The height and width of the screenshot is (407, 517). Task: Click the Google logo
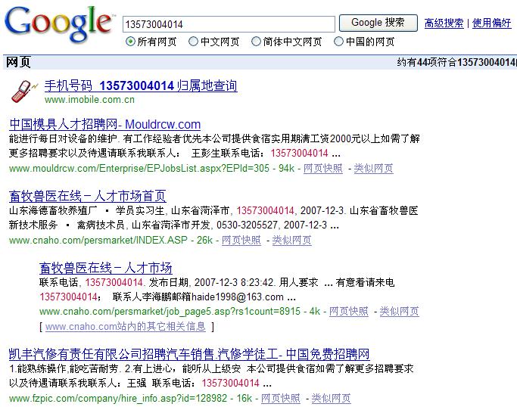[x=58, y=24]
